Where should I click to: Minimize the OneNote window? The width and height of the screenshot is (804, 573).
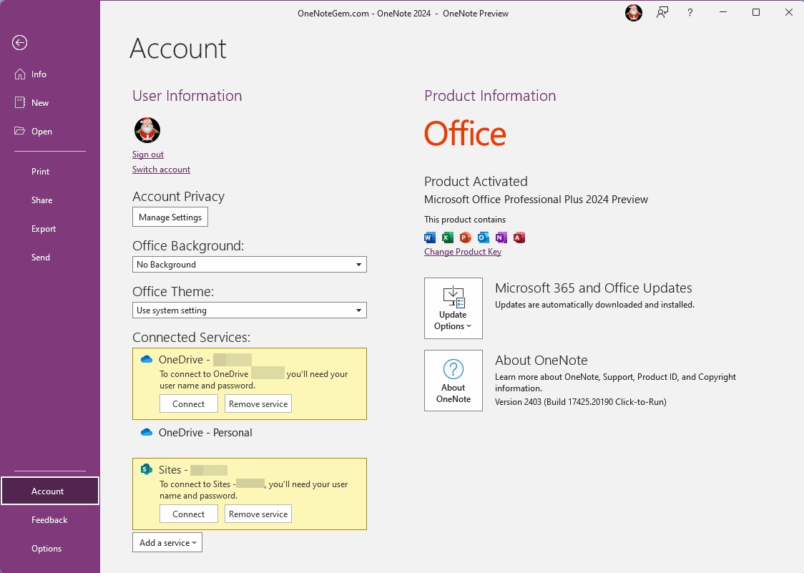(723, 12)
